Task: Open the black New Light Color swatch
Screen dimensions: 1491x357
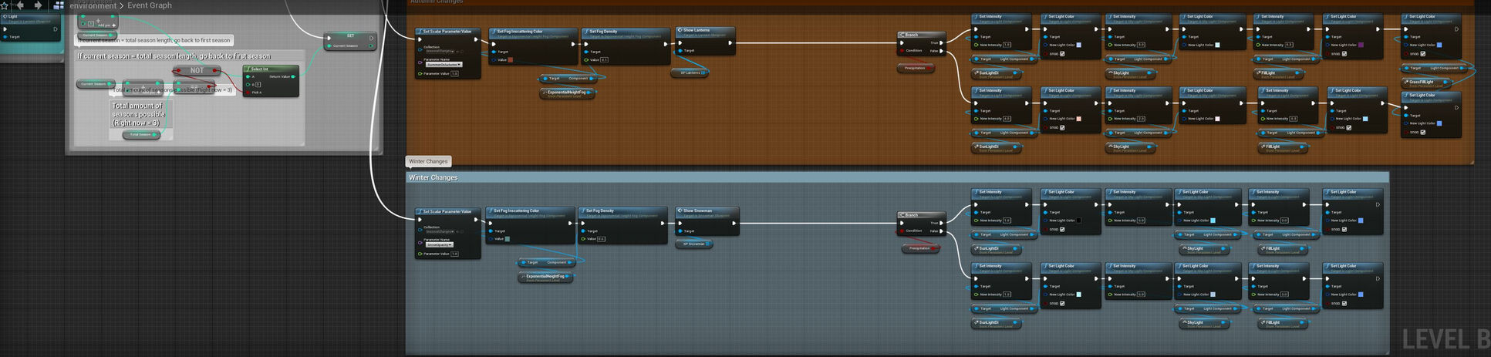Action: [1078, 221]
